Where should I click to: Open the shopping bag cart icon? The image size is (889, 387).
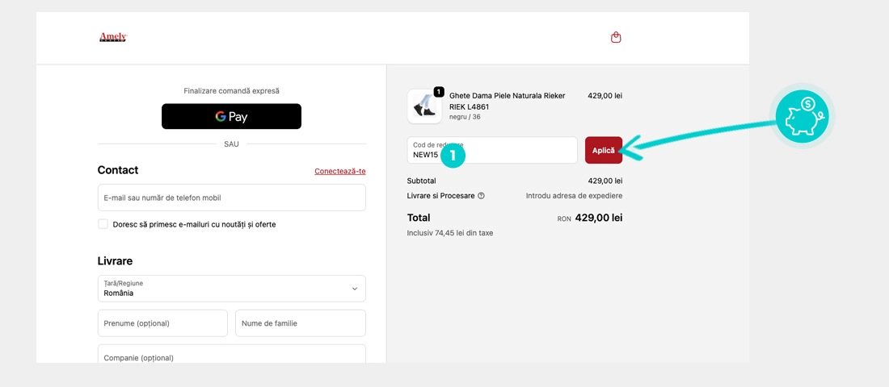(616, 37)
